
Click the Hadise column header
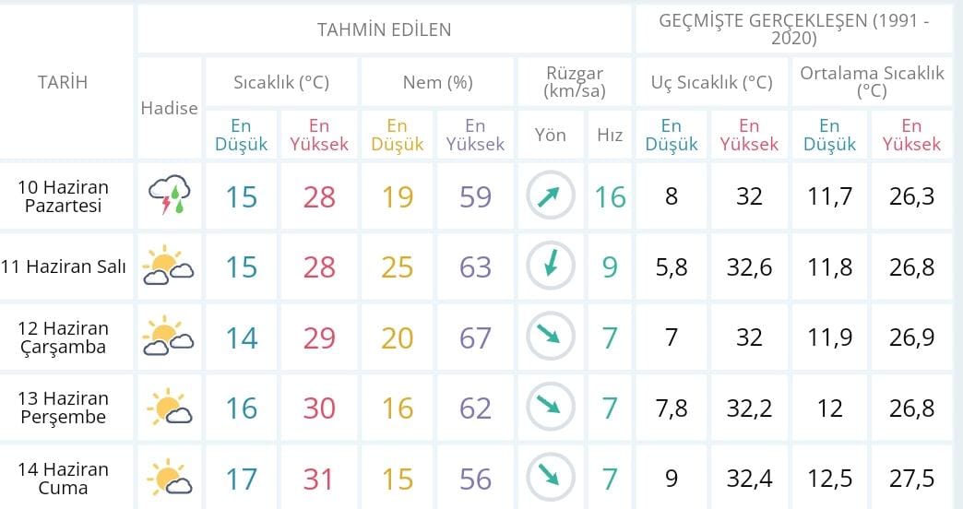click(170, 108)
